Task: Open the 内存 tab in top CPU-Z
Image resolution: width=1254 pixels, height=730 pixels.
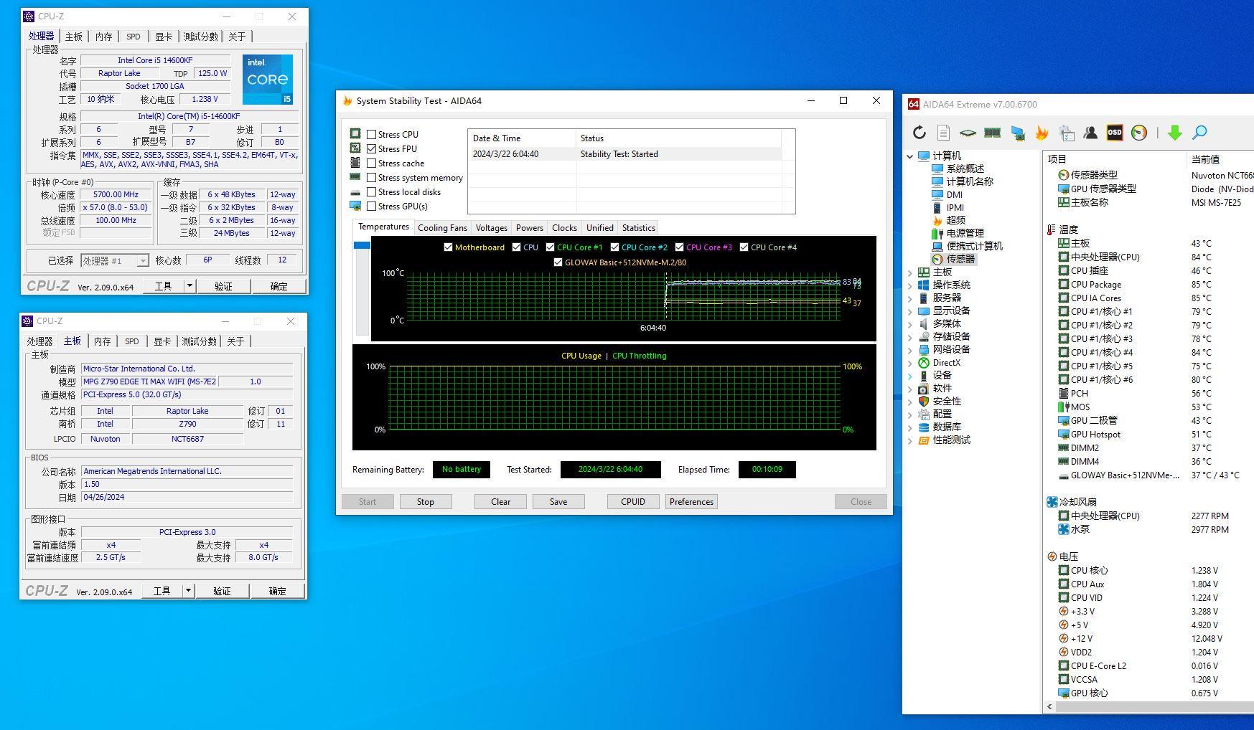Action: 104,37
